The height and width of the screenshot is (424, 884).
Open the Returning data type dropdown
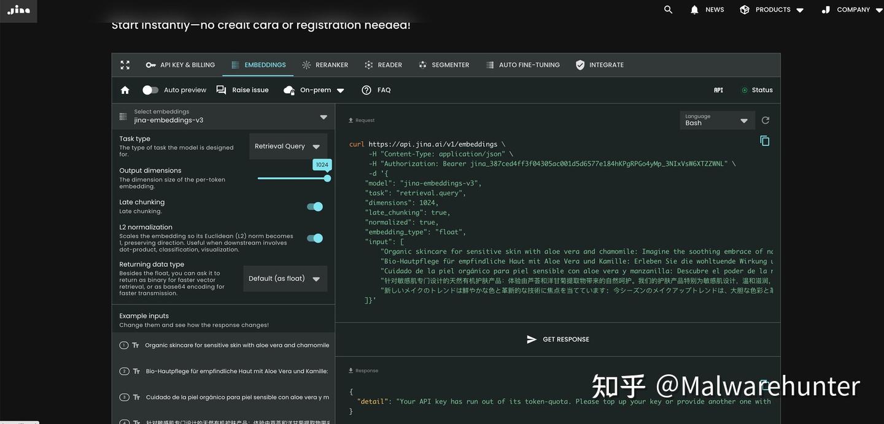[285, 279]
